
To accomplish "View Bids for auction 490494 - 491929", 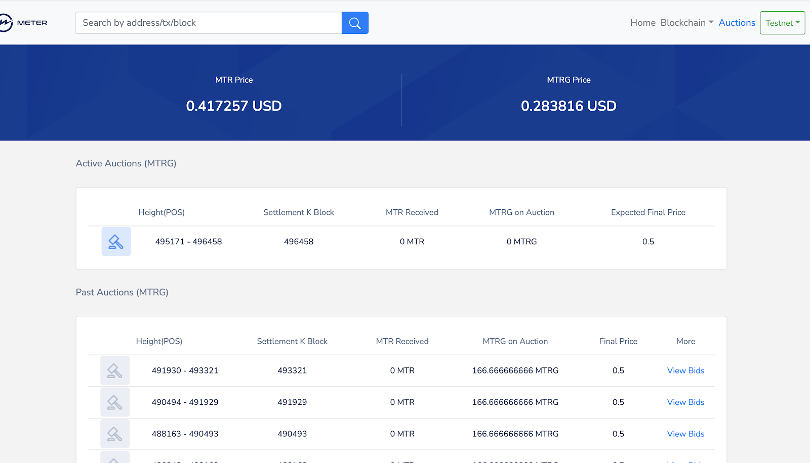I will pos(685,402).
